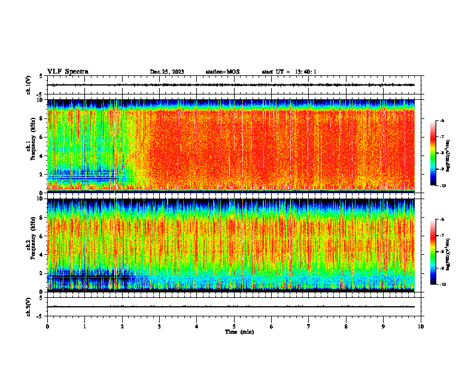Click the "ch.3(V)" axis label
The image size is (474, 366).
(x=28, y=307)
